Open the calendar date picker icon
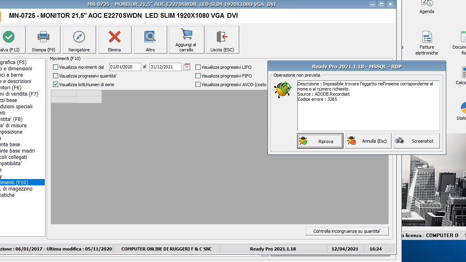The image size is (466, 262). coord(186,67)
